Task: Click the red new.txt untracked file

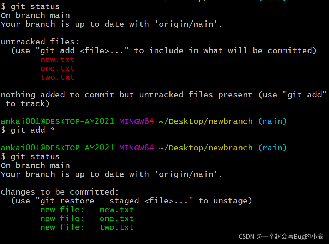Action: click(x=58, y=60)
